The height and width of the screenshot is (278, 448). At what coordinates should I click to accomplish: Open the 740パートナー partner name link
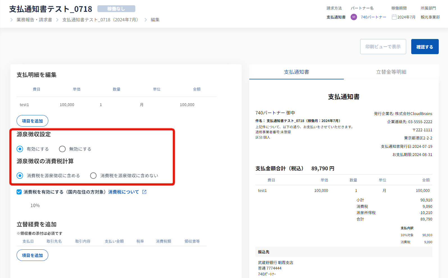click(373, 17)
